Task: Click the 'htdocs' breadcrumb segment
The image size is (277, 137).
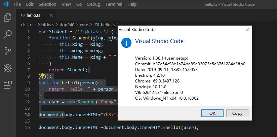Action: tap(48, 25)
